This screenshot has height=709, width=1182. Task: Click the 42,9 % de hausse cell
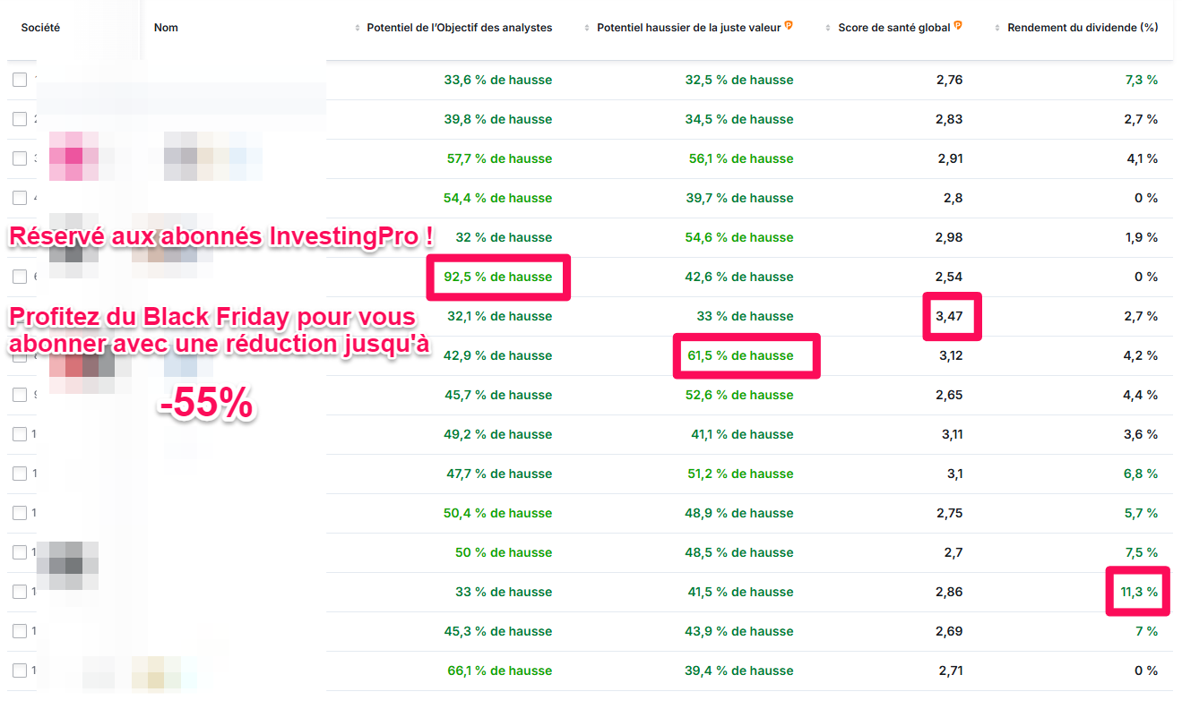coord(498,355)
